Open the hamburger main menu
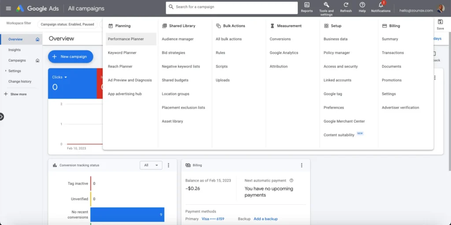Viewport: 451px width, 225px height. (8, 8)
